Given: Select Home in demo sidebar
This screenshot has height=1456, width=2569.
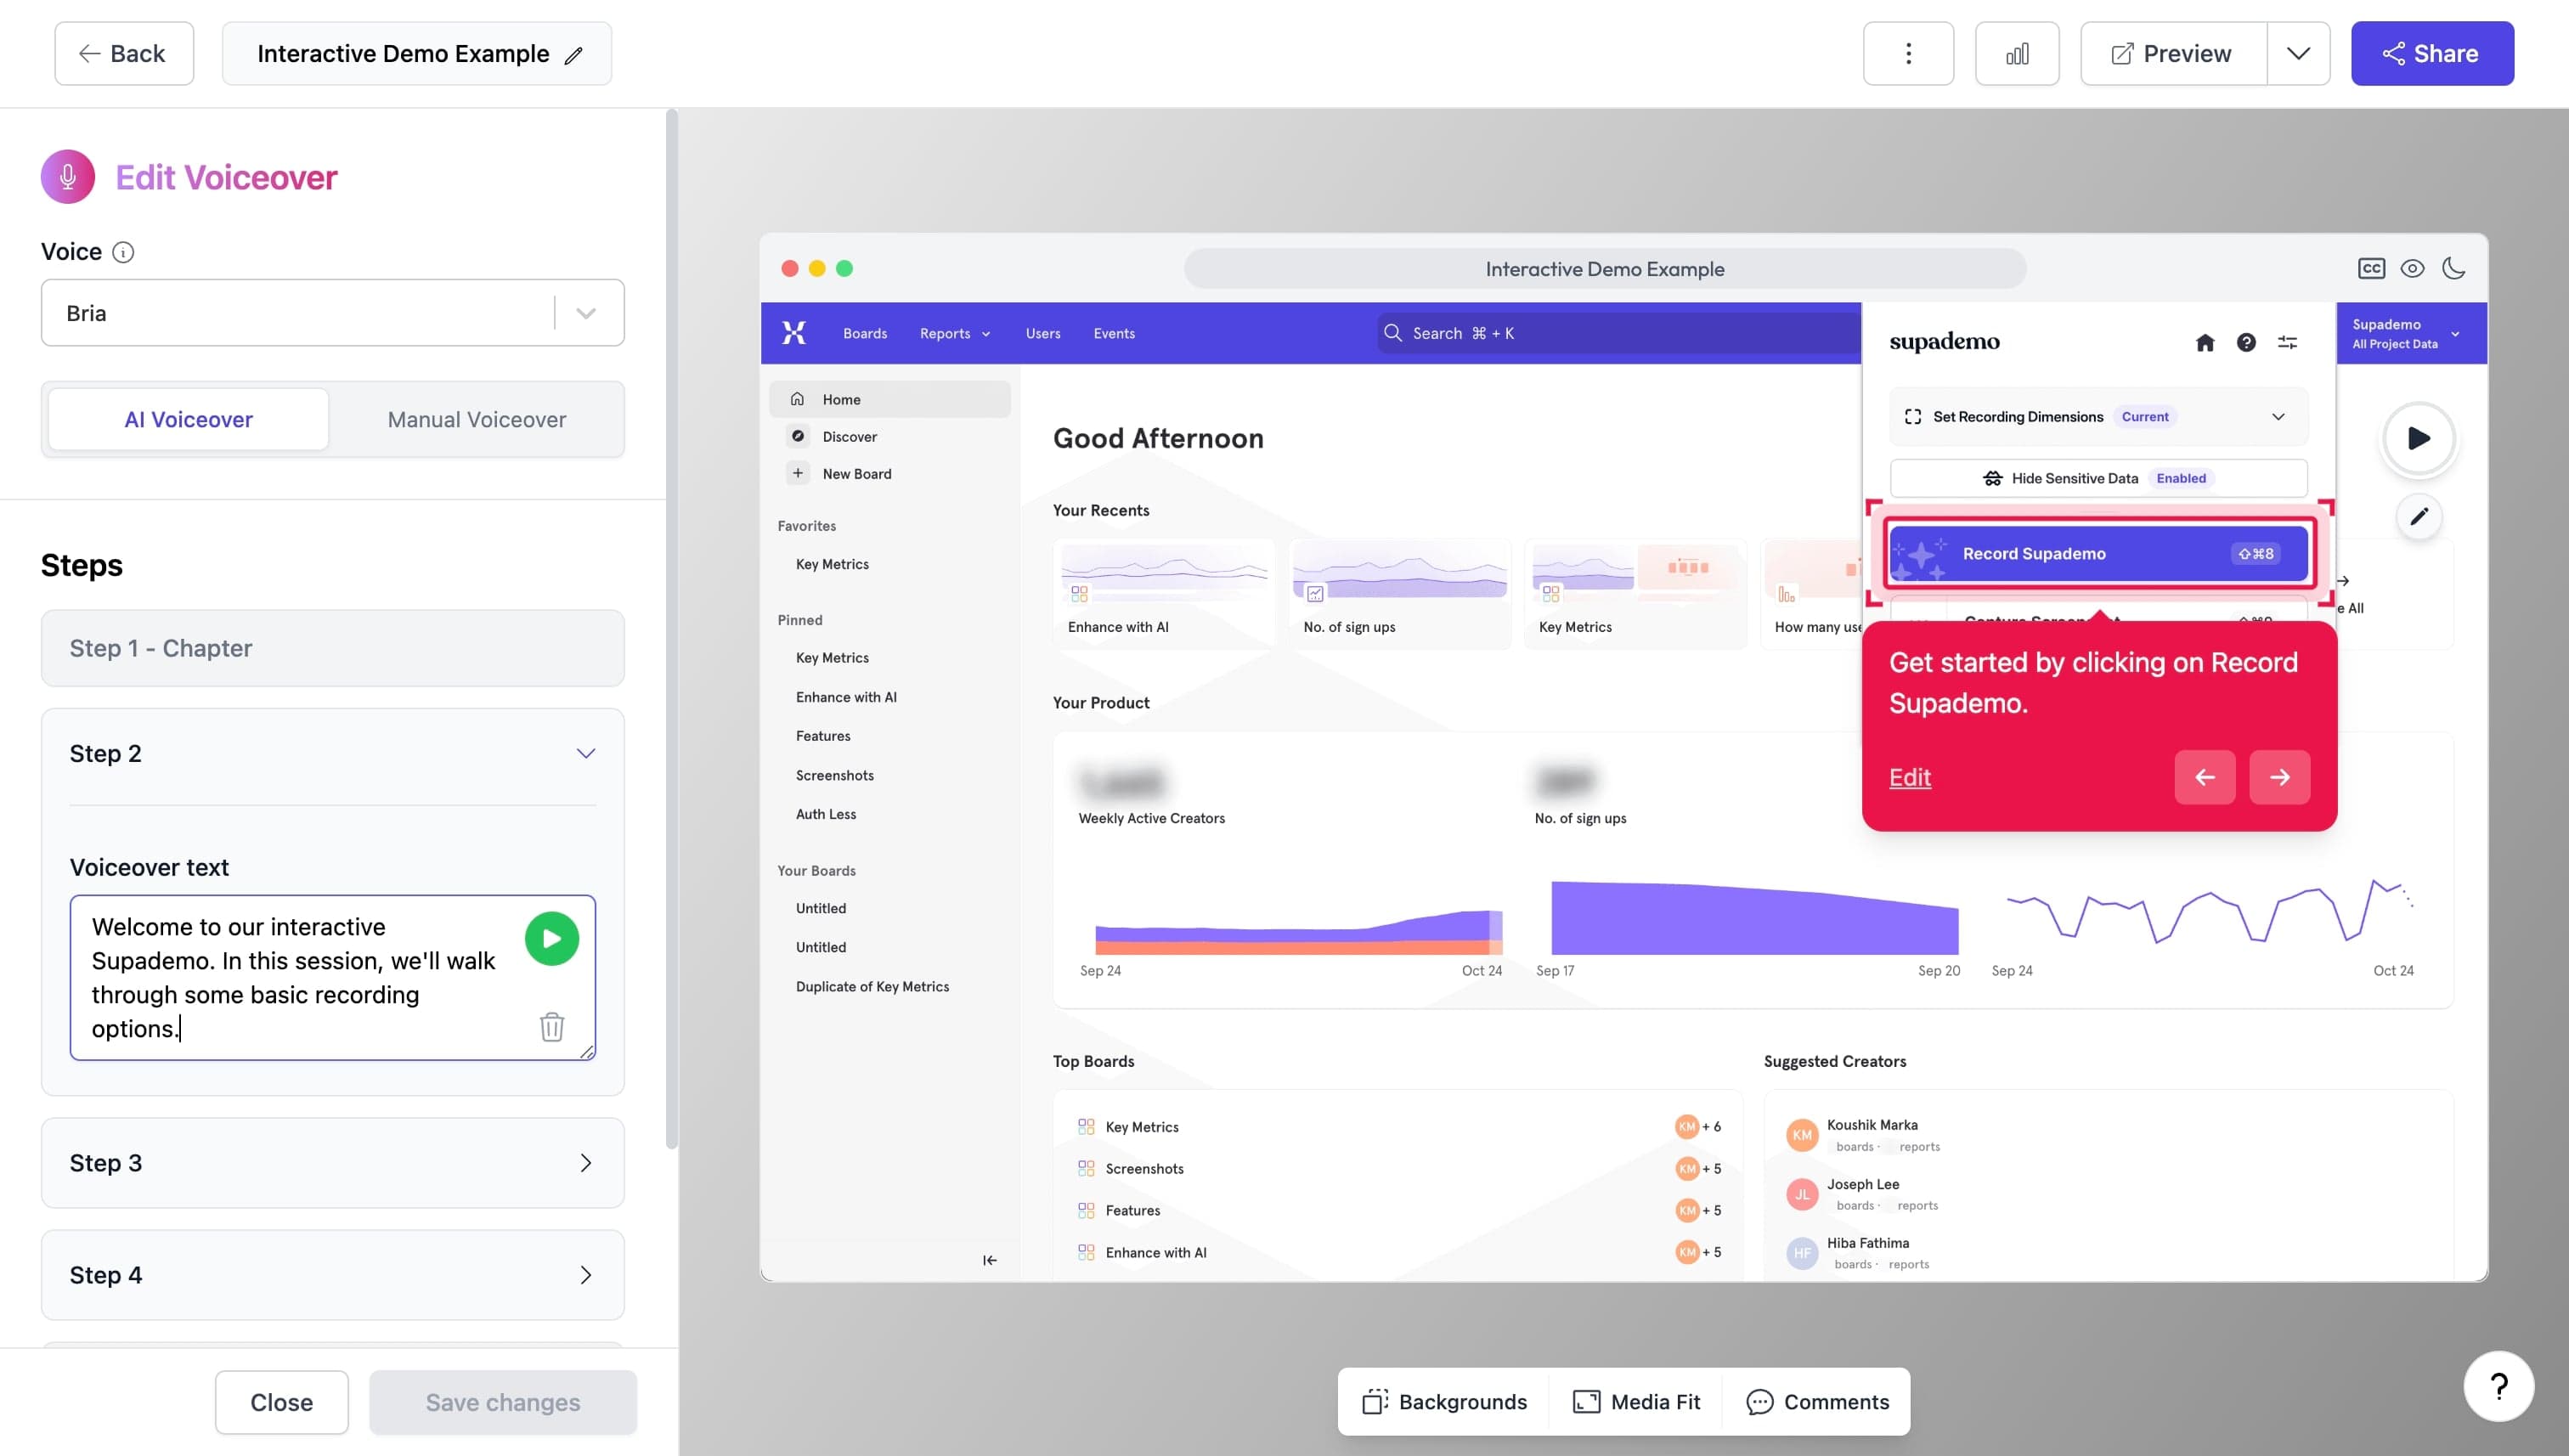Looking at the screenshot, I should (x=890, y=399).
